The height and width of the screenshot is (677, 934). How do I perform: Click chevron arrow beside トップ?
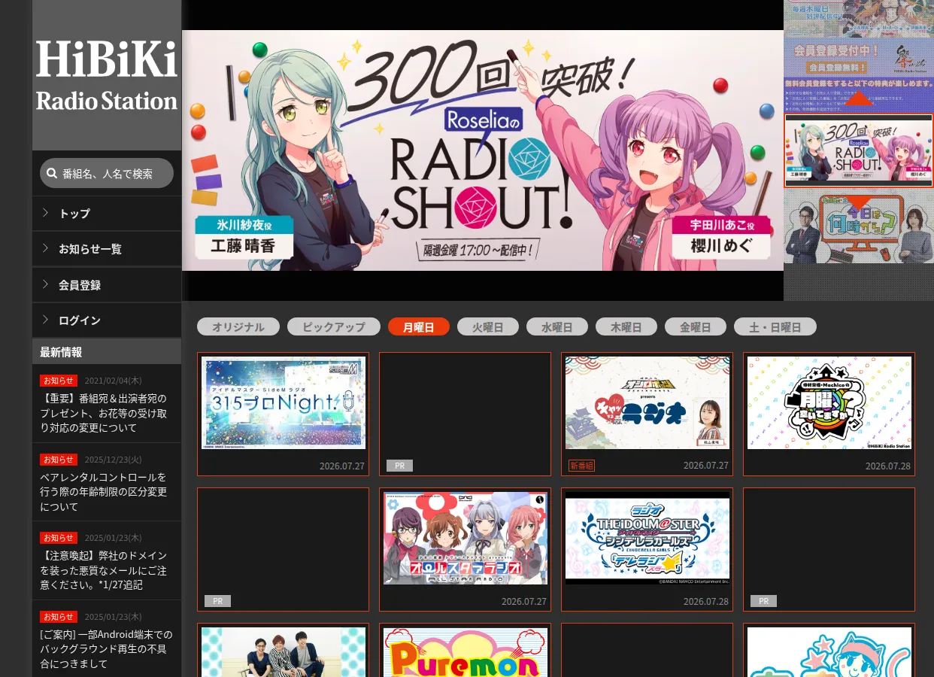[45, 213]
